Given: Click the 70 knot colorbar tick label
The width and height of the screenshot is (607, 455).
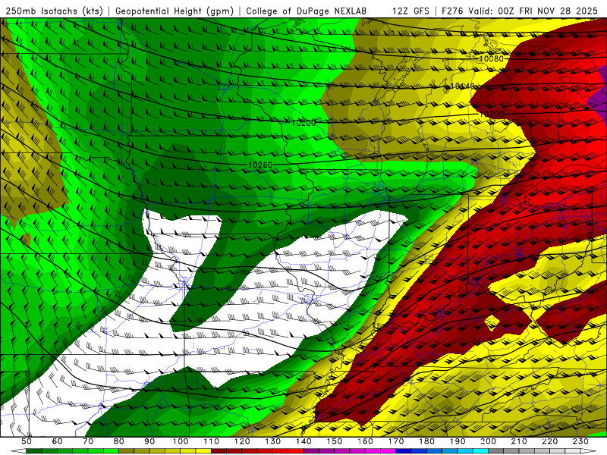Looking at the screenshot, I should click(x=88, y=441).
